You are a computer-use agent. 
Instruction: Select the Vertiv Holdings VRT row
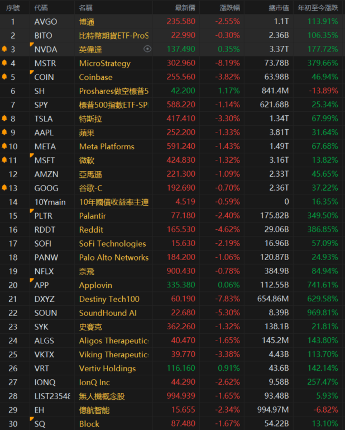click(x=107, y=368)
